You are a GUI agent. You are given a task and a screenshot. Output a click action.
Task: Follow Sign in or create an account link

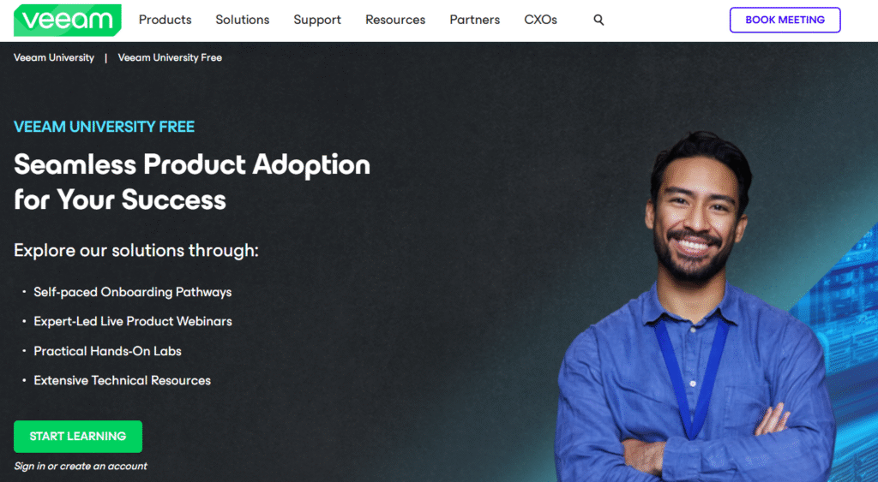[x=81, y=466]
